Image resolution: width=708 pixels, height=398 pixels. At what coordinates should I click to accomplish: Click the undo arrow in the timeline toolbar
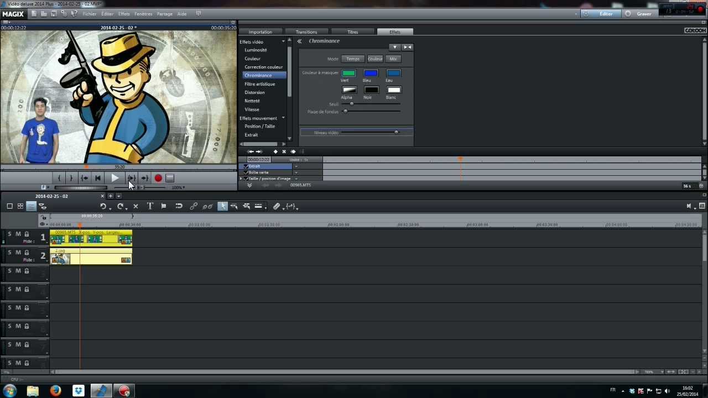point(103,206)
